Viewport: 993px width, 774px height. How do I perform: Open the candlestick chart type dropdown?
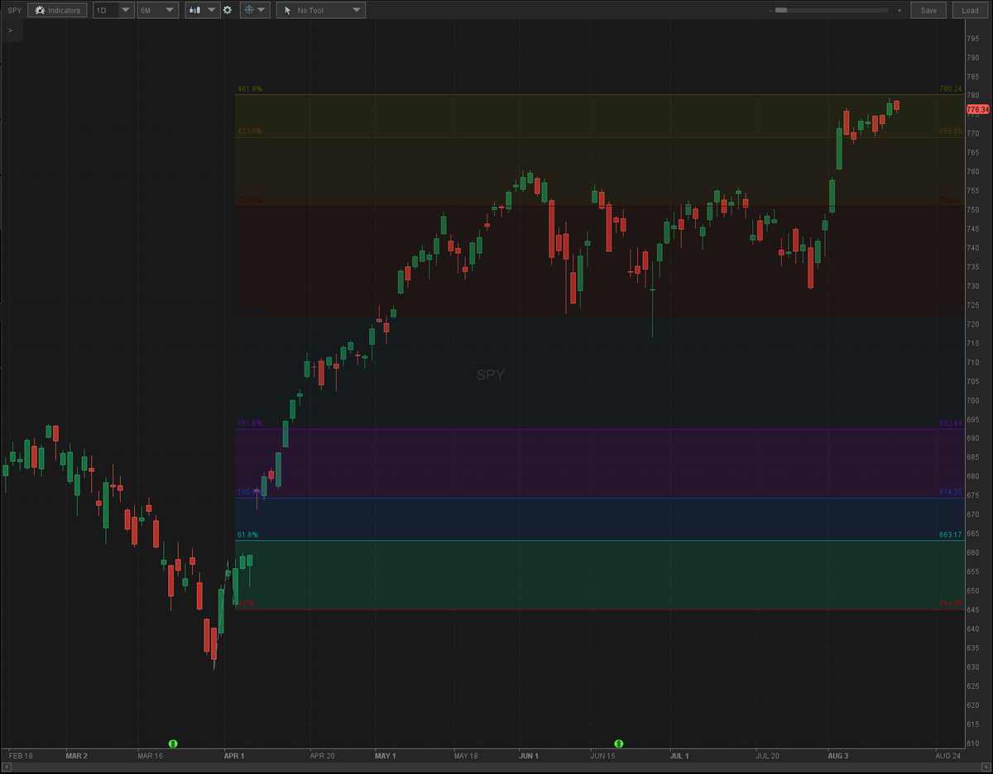(202, 10)
